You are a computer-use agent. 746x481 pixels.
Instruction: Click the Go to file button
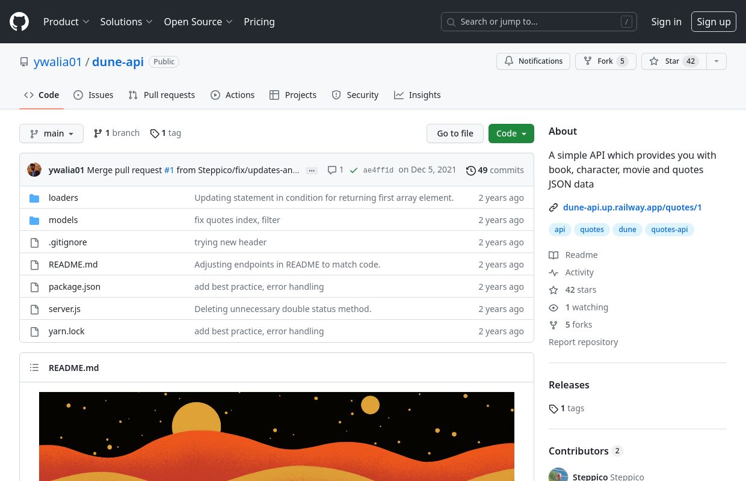[x=455, y=133]
